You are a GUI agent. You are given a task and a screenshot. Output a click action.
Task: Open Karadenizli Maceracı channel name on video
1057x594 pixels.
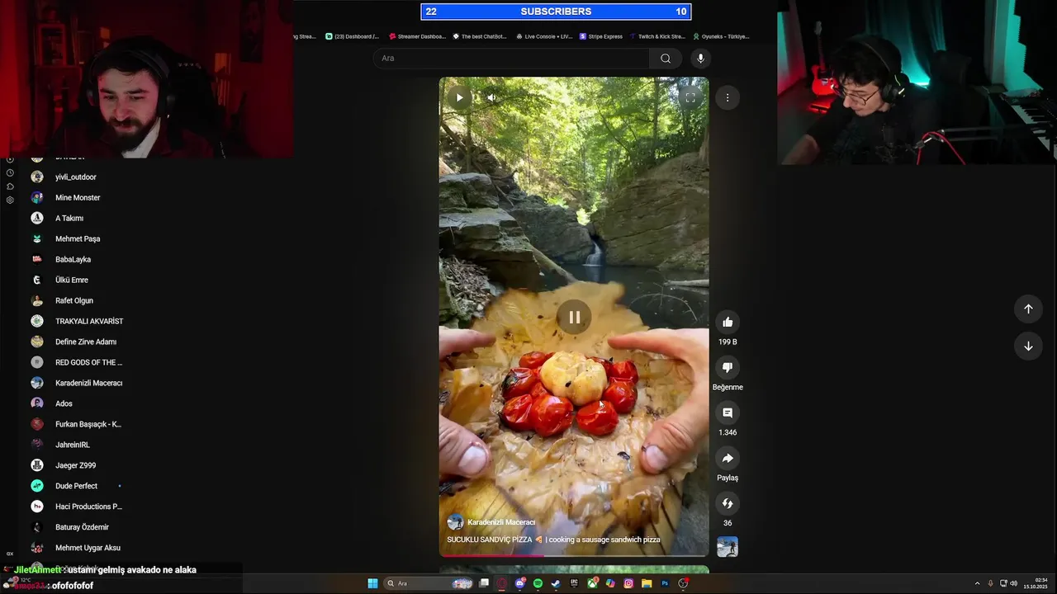coord(501,522)
